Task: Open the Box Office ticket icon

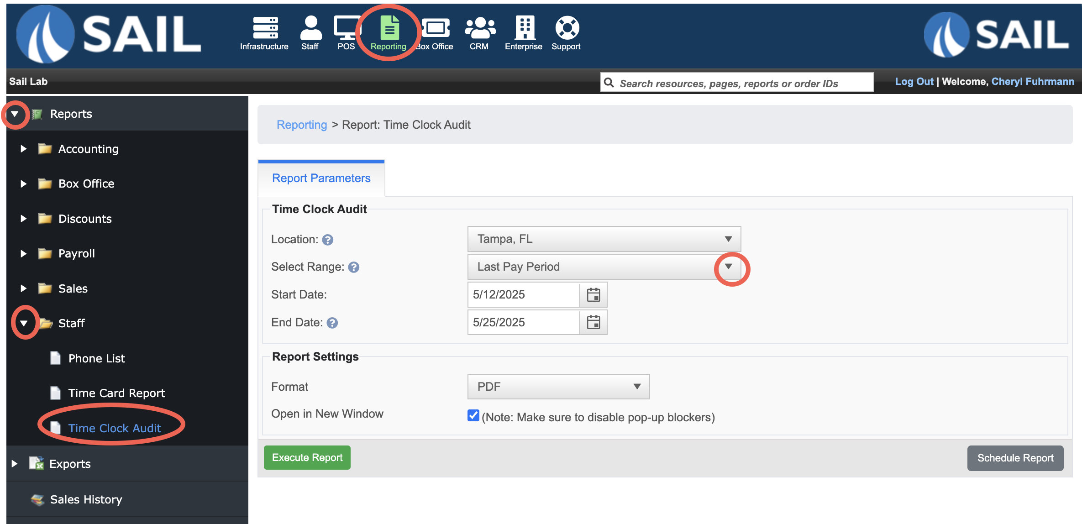Action: (x=436, y=28)
